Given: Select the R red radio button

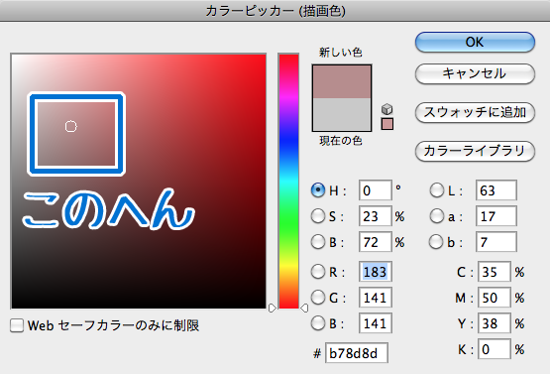Looking at the screenshot, I should tap(318, 272).
